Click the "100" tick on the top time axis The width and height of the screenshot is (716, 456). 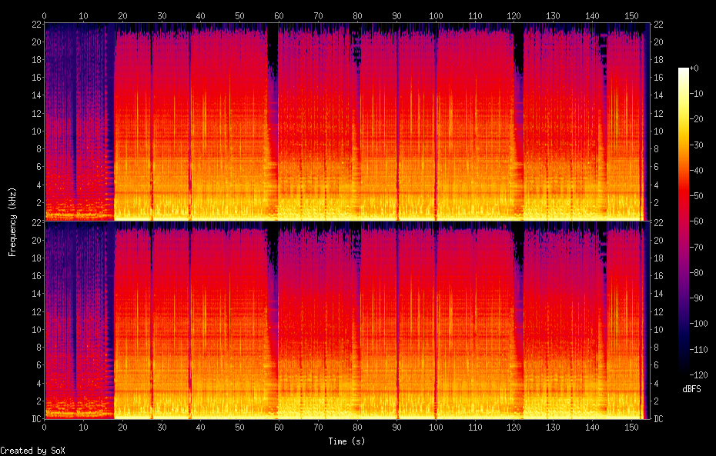pos(436,15)
